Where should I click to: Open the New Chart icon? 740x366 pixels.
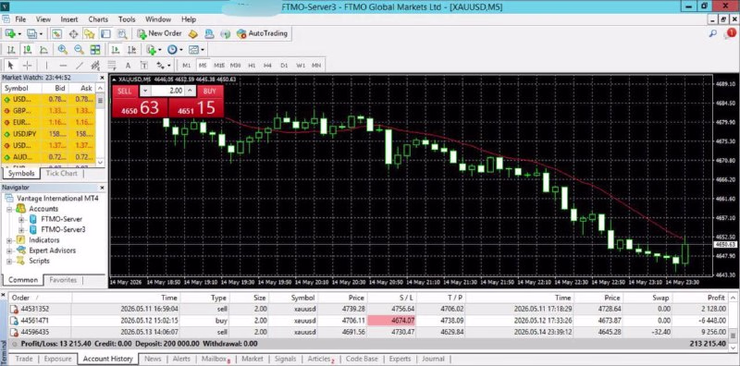point(10,33)
